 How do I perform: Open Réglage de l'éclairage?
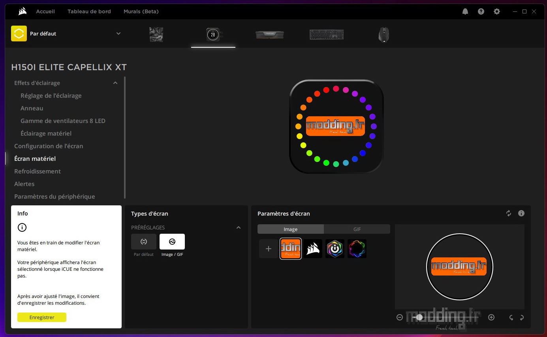pyautogui.click(x=51, y=95)
